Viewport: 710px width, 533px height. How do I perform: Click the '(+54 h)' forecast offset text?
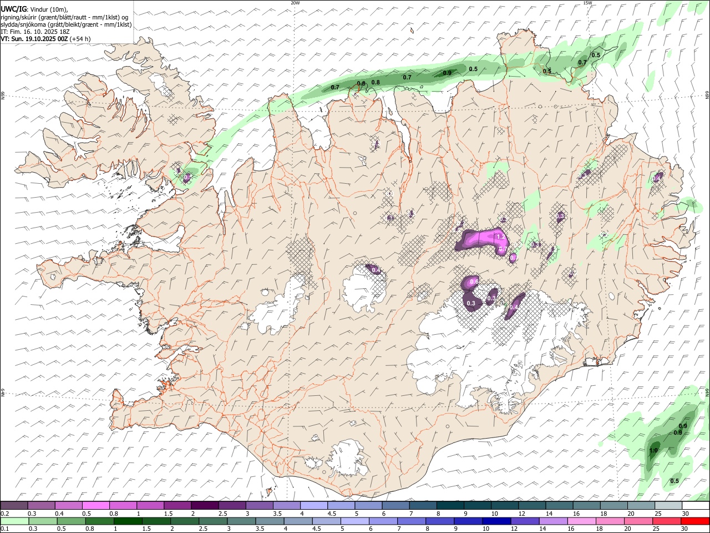click(80, 39)
